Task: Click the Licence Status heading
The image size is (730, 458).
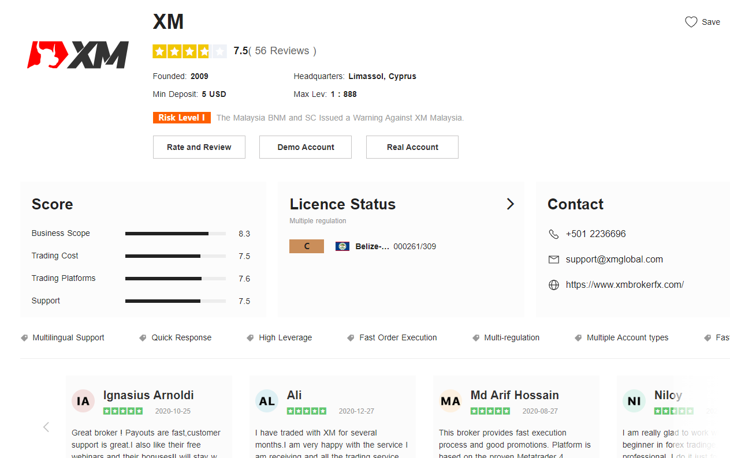Action: pos(342,204)
